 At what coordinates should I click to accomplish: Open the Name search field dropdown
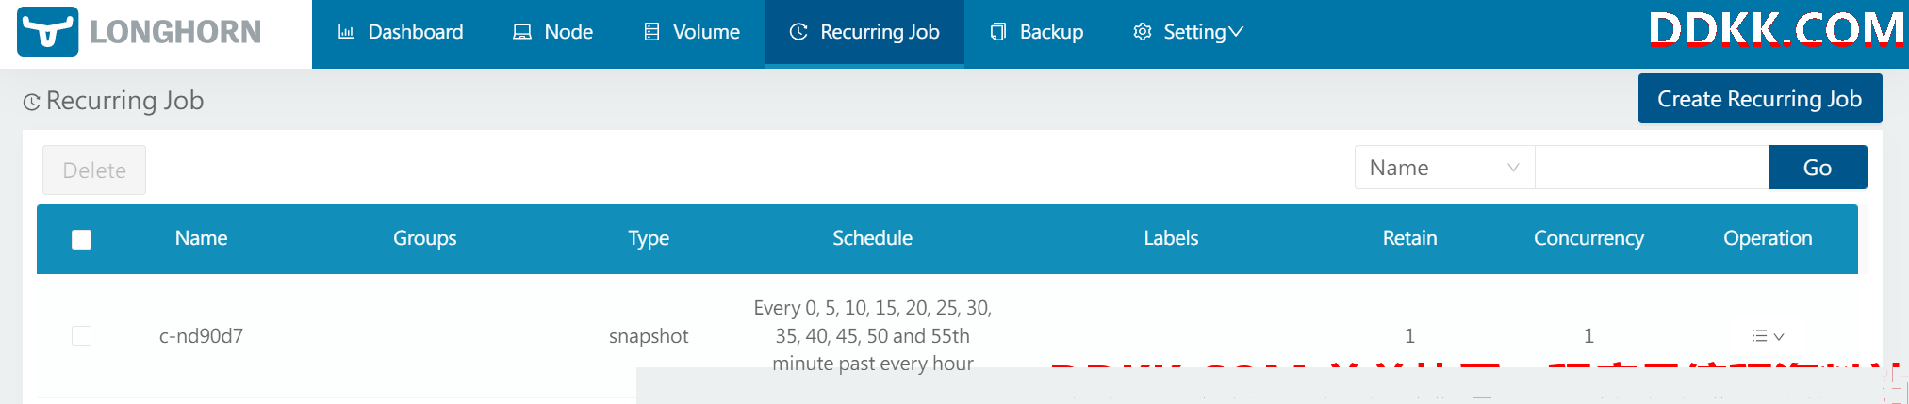point(1445,168)
